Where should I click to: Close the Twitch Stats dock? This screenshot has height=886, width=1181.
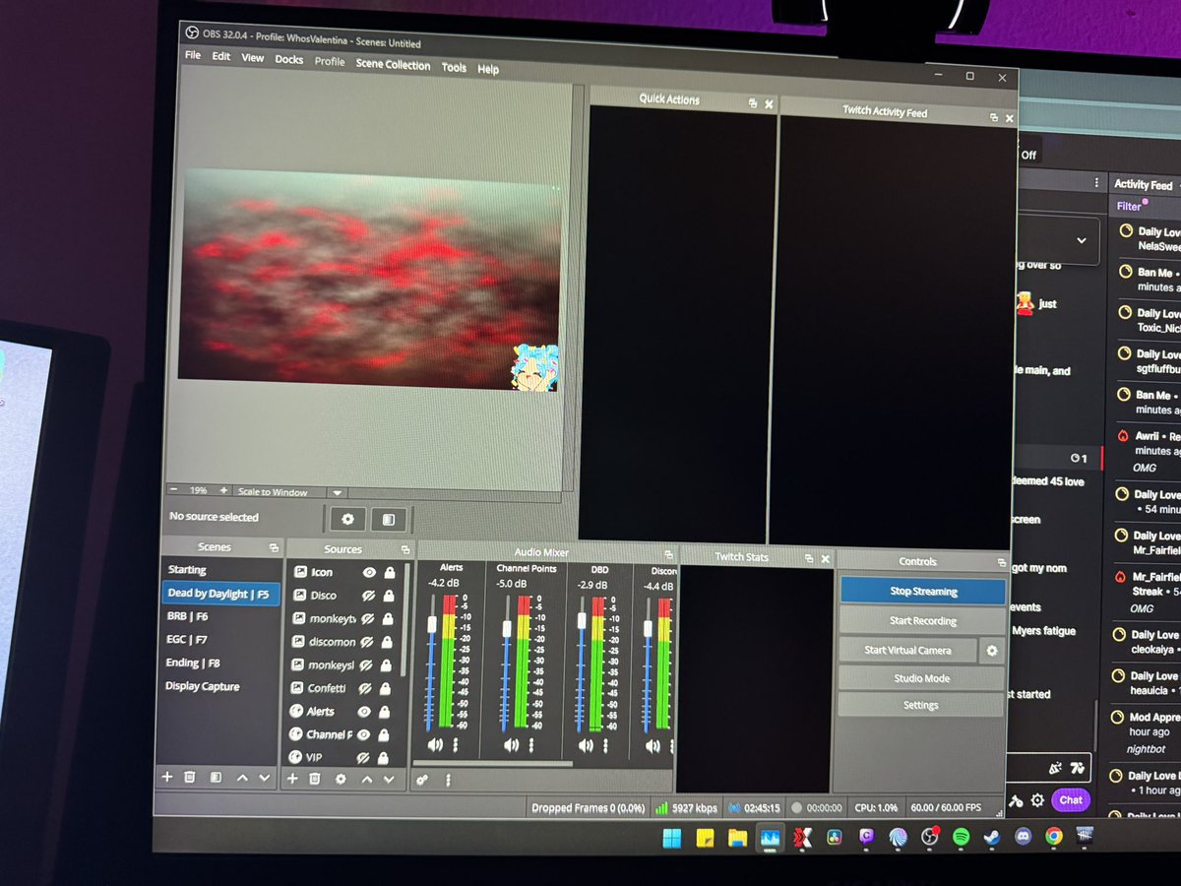click(x=825, y=559)
